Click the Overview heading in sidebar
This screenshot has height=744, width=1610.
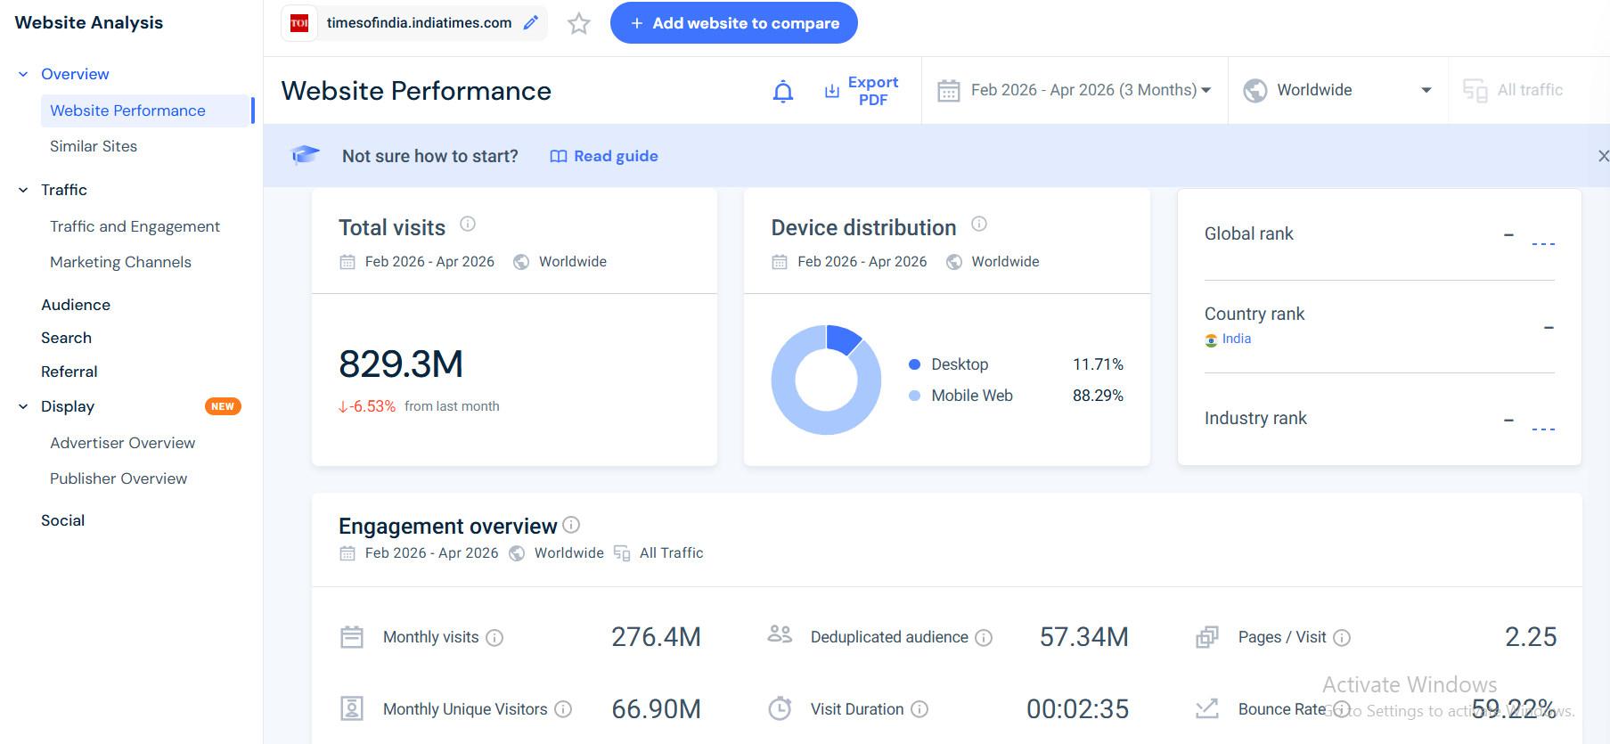(x=75, y=74)
